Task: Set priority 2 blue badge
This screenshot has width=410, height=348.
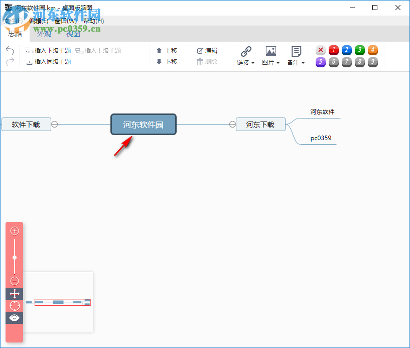Action: click(x=347, y=50)
